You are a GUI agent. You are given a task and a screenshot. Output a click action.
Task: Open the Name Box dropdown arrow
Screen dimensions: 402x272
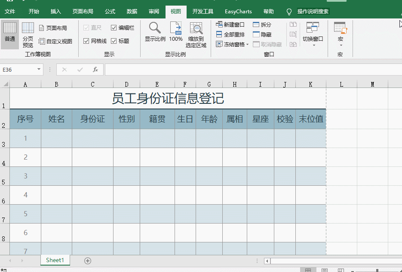tap(39, 69)
